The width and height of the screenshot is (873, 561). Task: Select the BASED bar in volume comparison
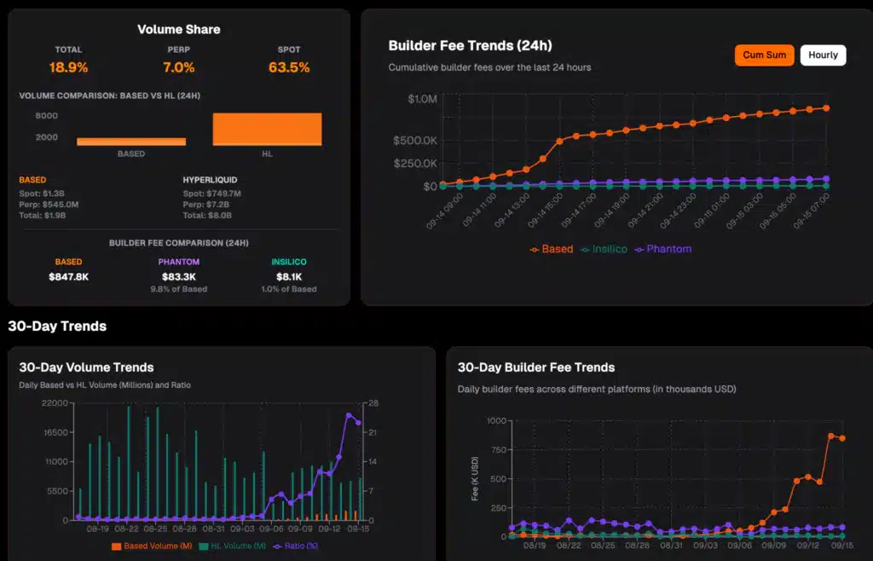130,140
